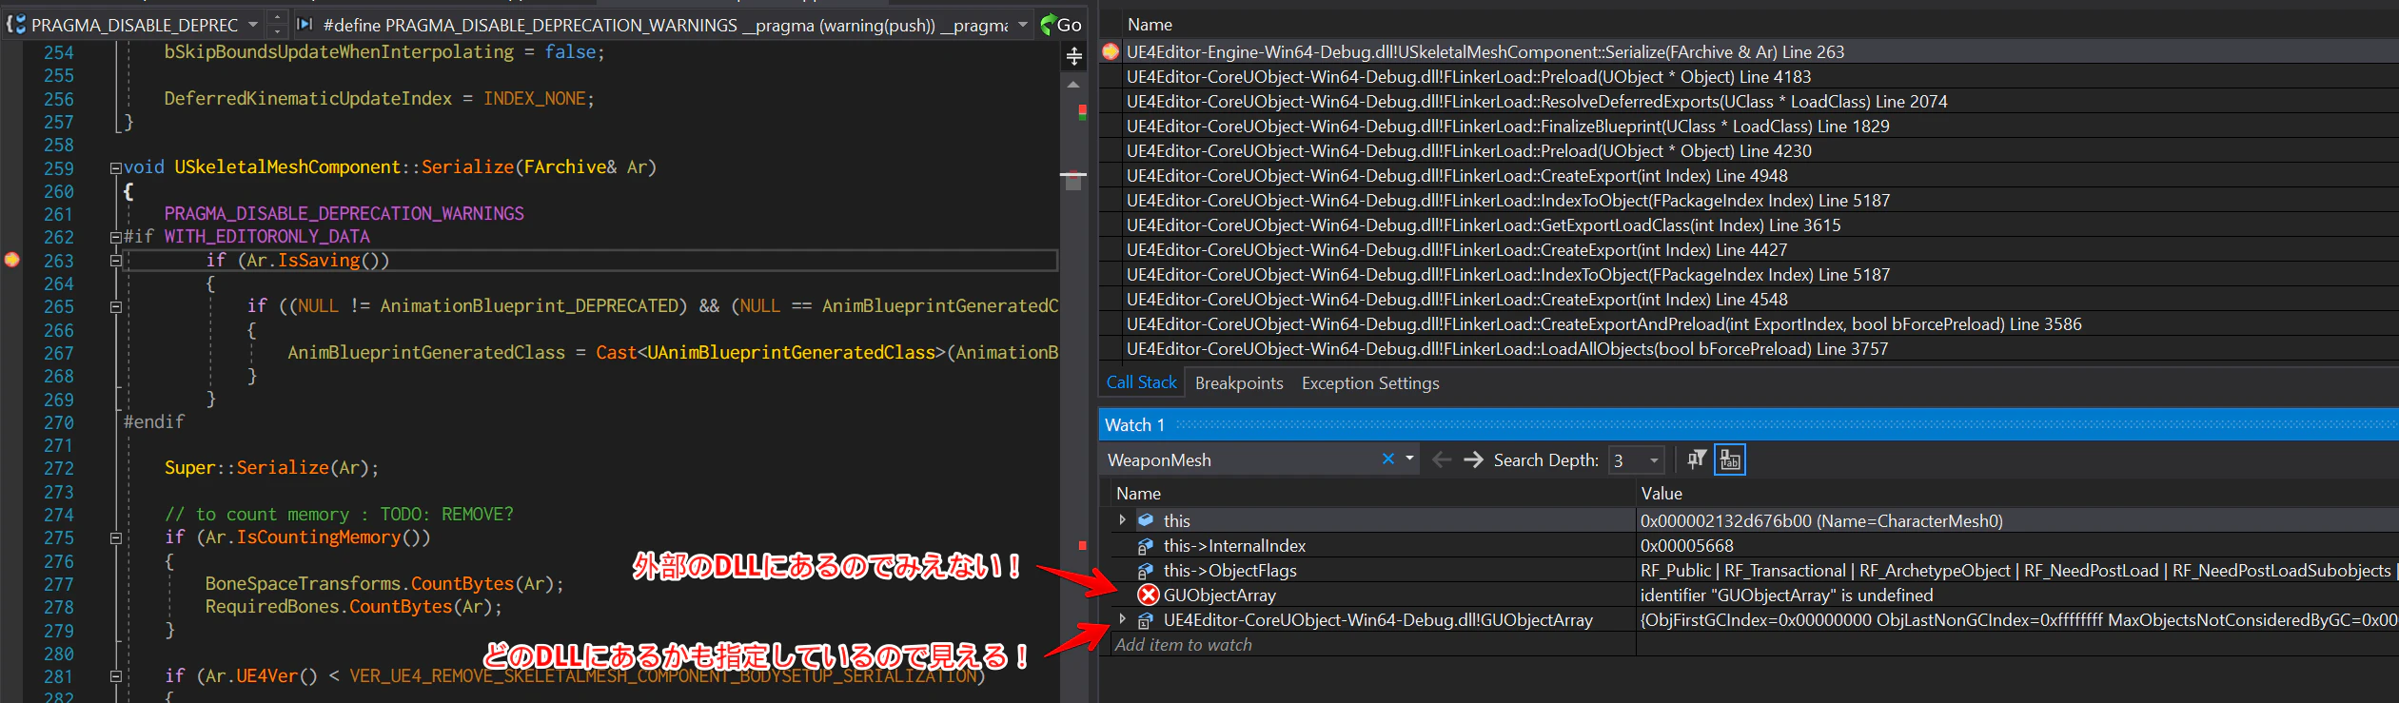Collapse the #if WITH_EDITORONLY_DATA block
This screenshot has height=703, width=2399.
point(116,237)
